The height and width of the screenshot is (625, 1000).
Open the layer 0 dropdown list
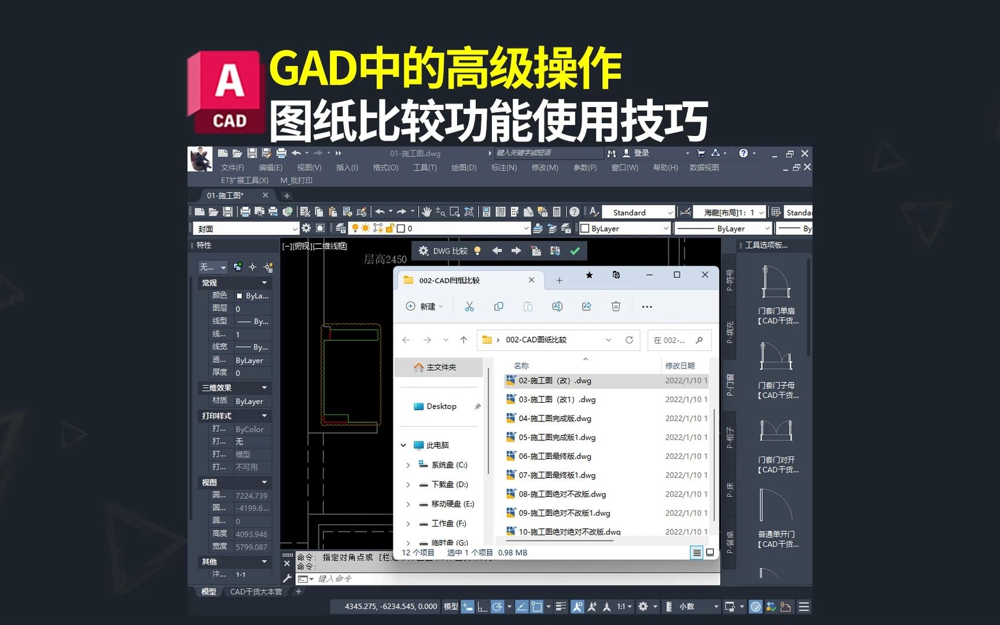coord(439,229)
